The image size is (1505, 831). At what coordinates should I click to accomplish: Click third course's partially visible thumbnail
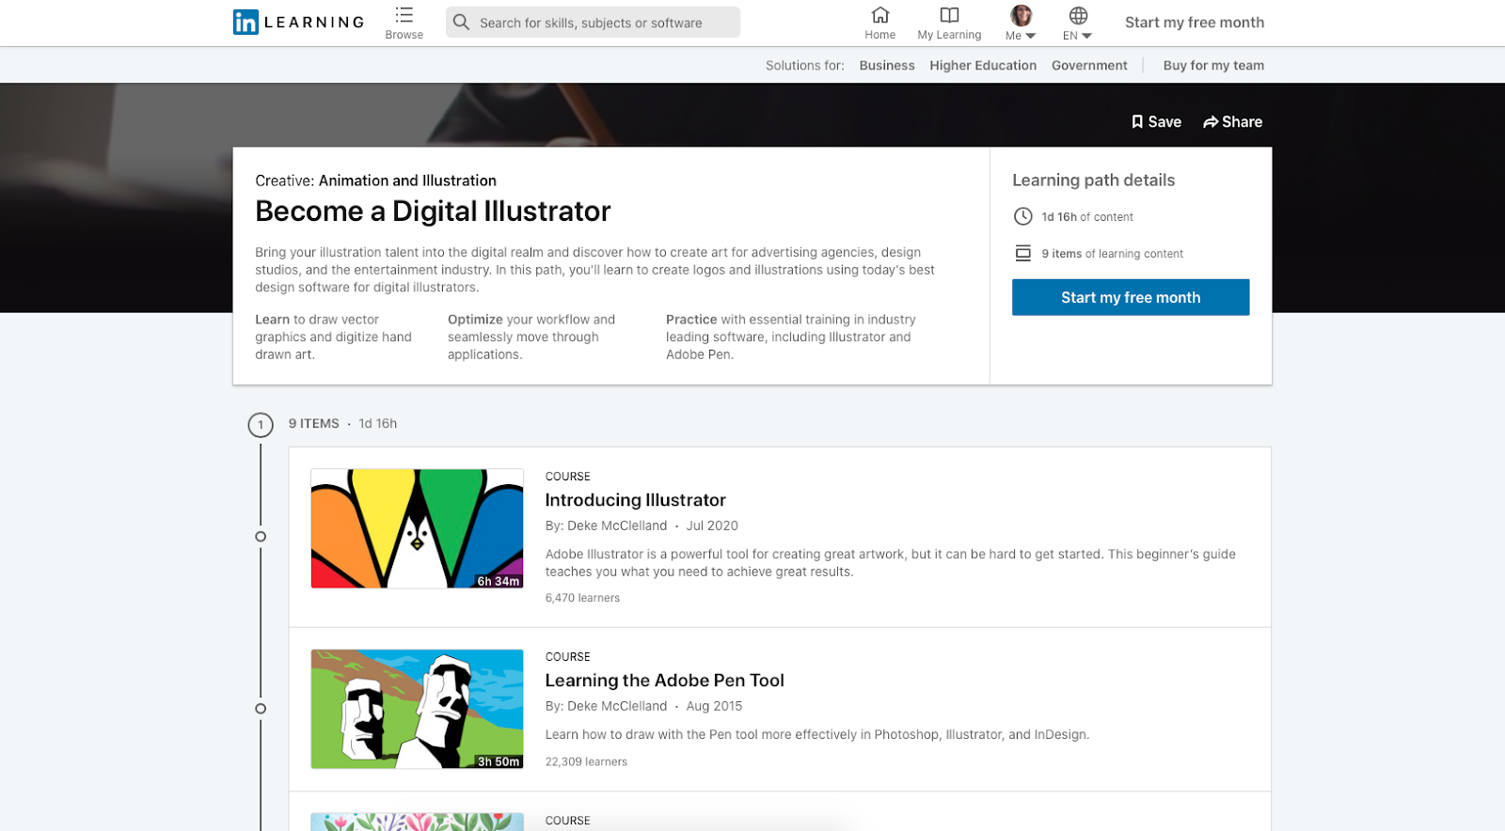[x=417, y=823]
